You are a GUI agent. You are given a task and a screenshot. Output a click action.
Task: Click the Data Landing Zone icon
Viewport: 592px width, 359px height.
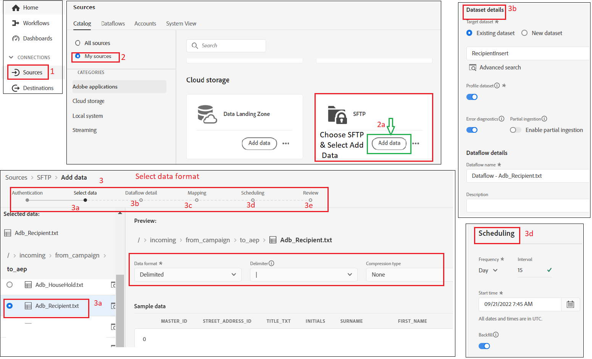(x=206, y=113)
